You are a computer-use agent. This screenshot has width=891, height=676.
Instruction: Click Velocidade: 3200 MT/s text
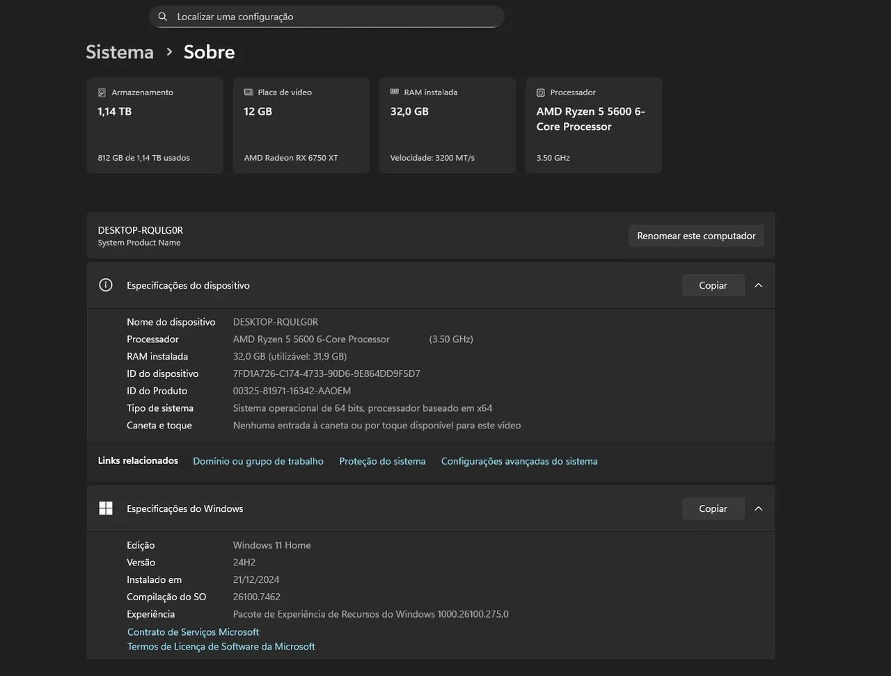coord(432,158)
